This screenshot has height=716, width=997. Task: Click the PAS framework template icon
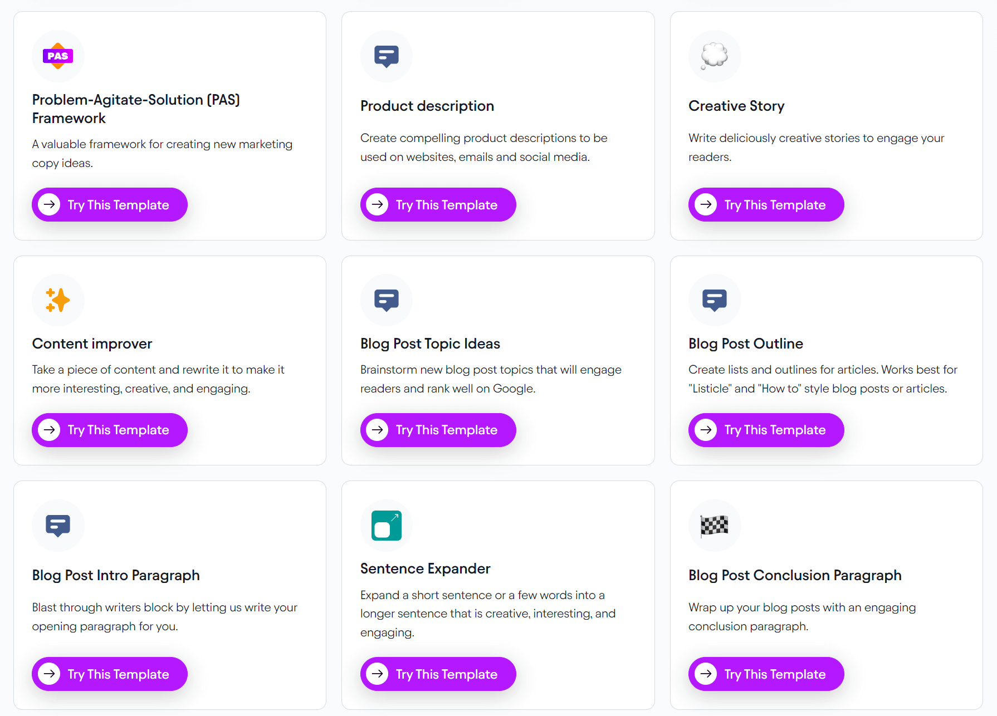58,56
